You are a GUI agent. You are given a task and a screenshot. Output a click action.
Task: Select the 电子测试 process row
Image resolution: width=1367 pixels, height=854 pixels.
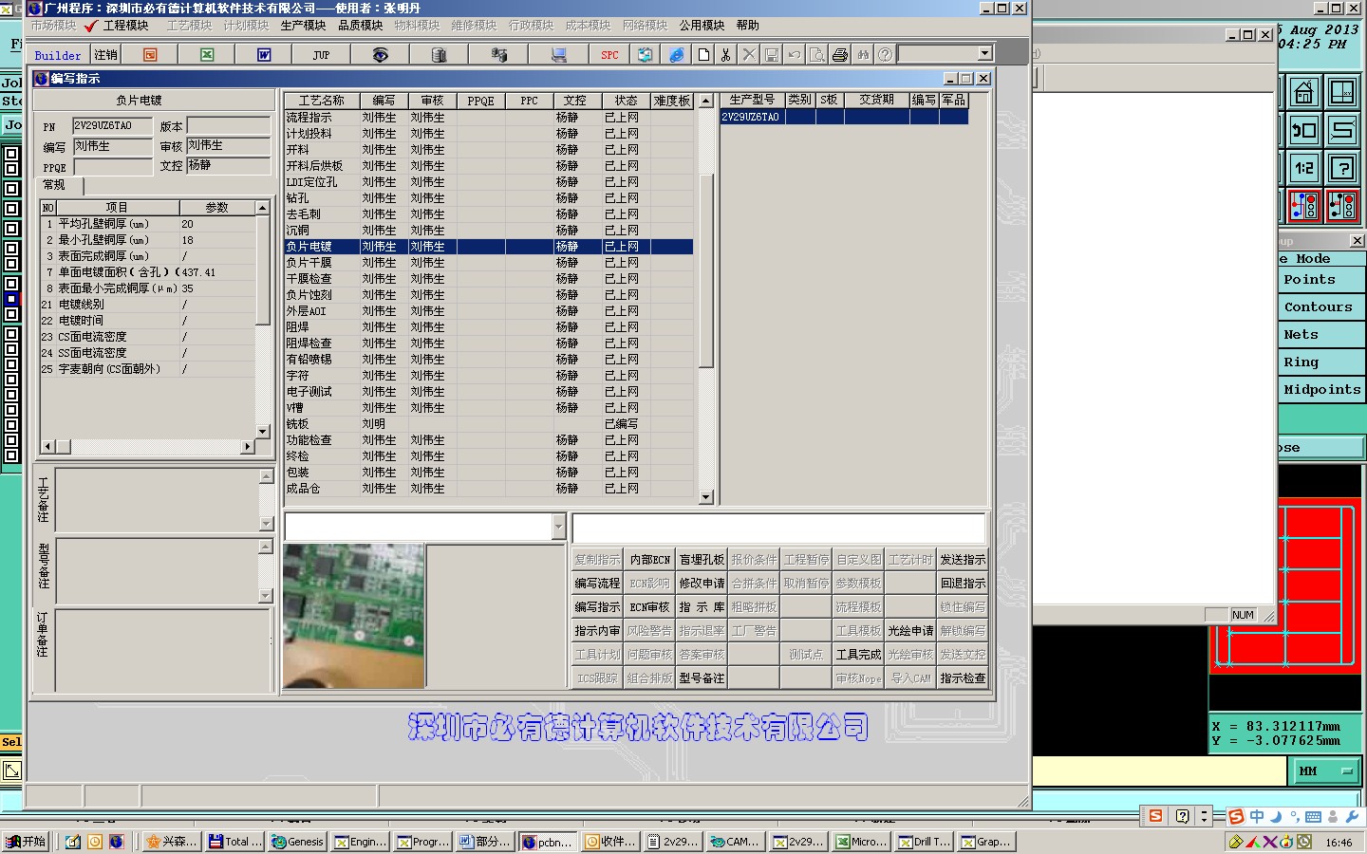click(x=489, y=392)
